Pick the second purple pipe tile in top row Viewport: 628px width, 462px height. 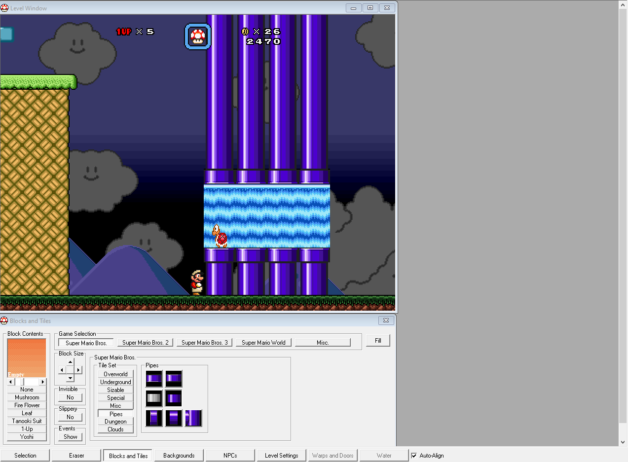(174, 379)
